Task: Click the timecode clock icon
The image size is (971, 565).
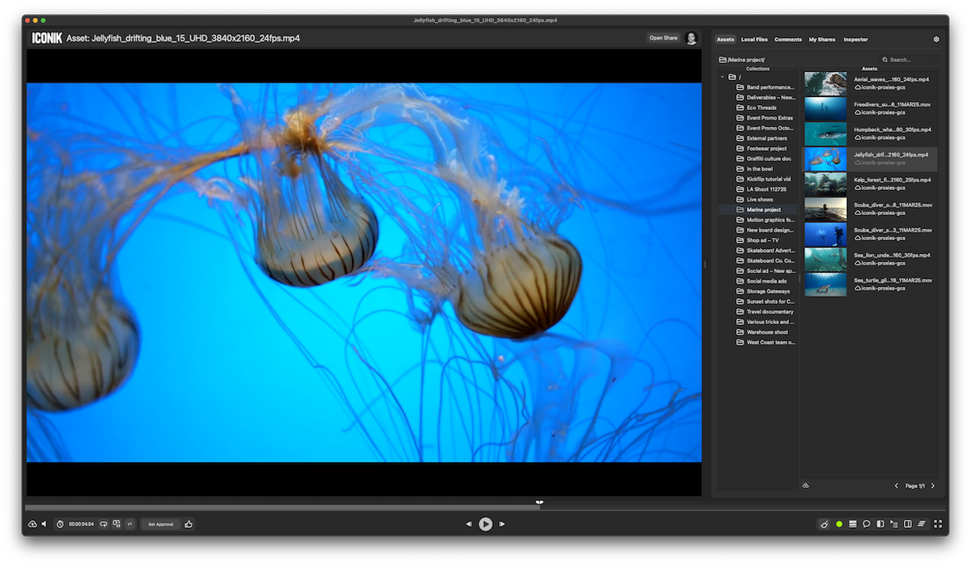Action: 60,524
